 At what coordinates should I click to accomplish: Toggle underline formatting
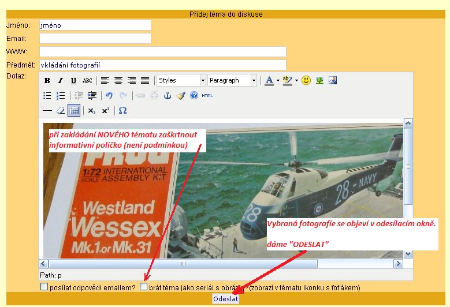coord(73,81)
